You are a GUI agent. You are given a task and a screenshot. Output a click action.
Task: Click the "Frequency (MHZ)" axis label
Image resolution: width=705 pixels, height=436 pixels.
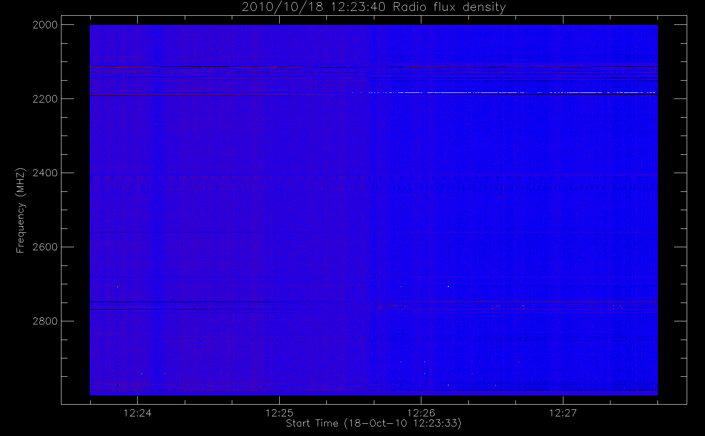(20, 210)
